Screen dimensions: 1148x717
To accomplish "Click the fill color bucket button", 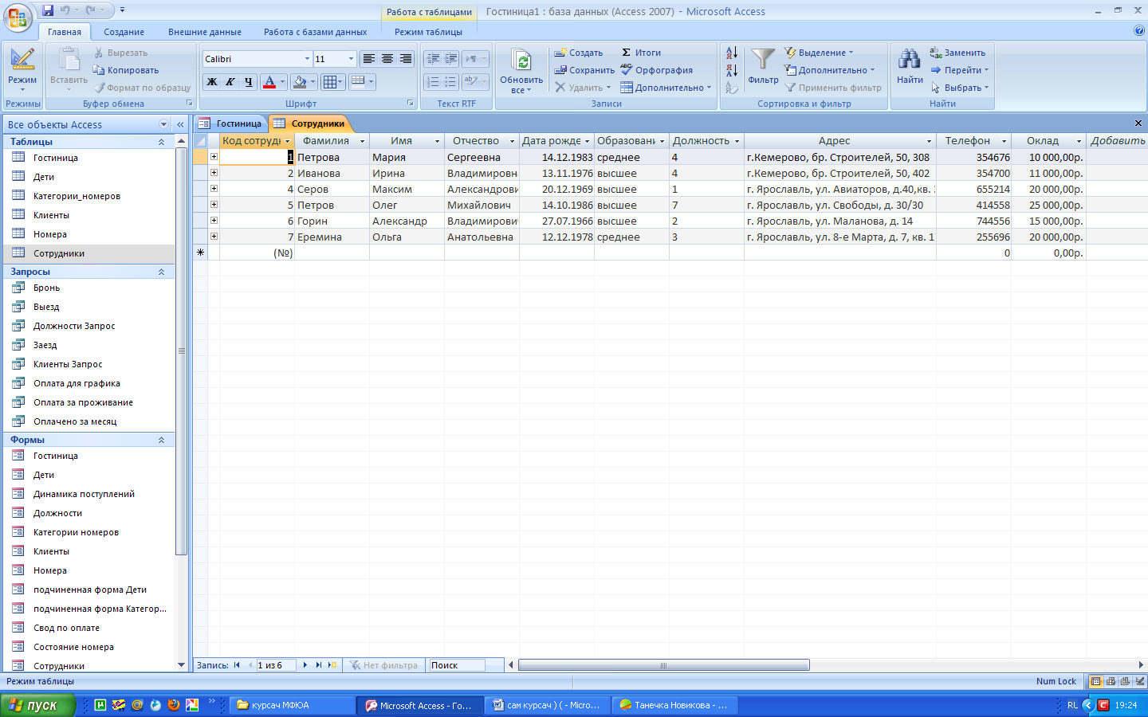I will coord(300,81).
